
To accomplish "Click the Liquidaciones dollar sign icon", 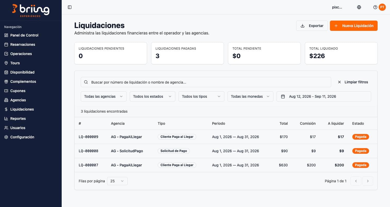I will coord(6,109).
